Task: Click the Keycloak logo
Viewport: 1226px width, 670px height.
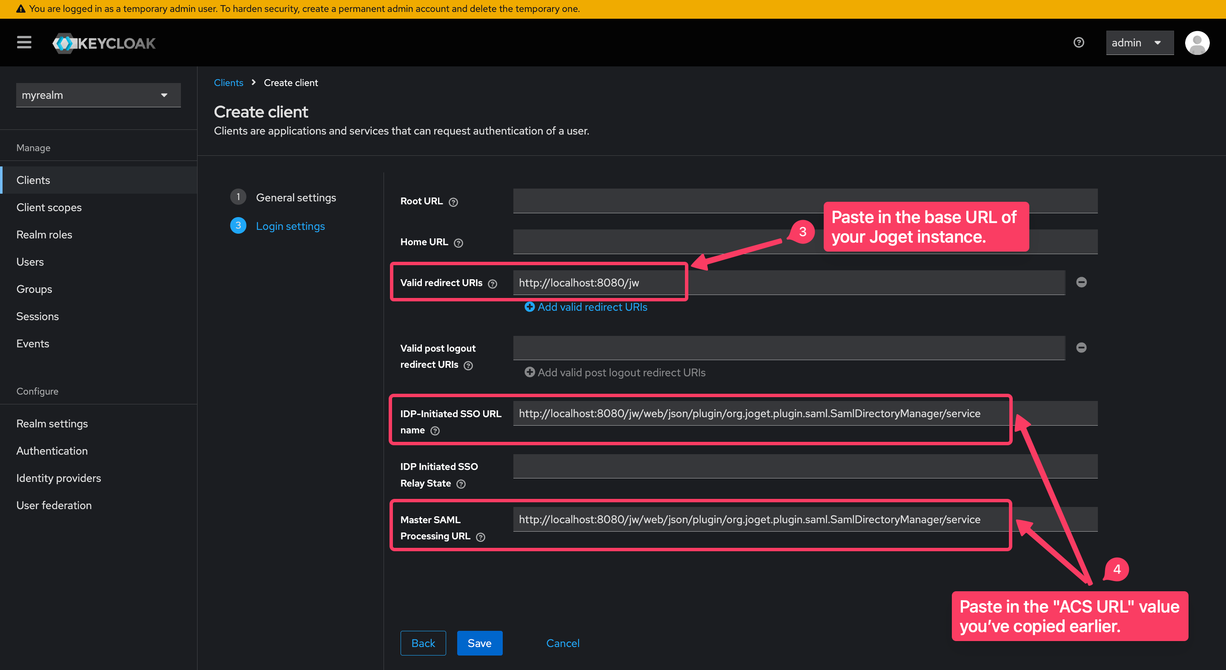Action: point(104,43)
